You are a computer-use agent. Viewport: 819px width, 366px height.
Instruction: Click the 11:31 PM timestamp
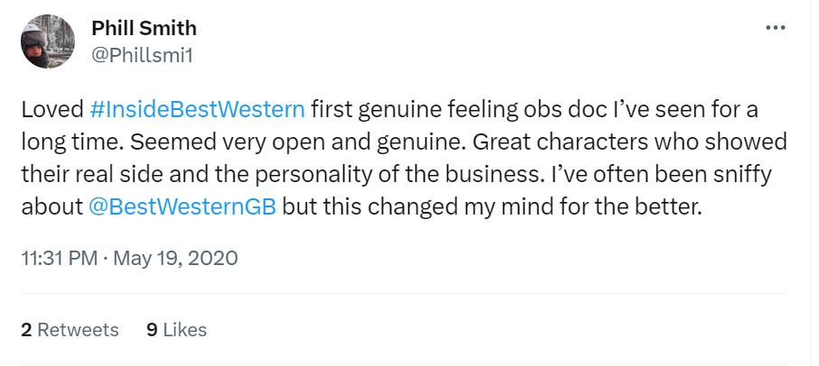pos(58,259)
